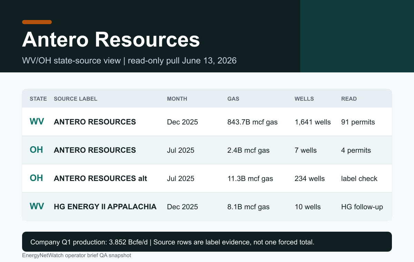Viewport: 414px width, 262px height.
Task: Select WV state in the 843.7B mcf row
Action: click(x=37, y=122)
